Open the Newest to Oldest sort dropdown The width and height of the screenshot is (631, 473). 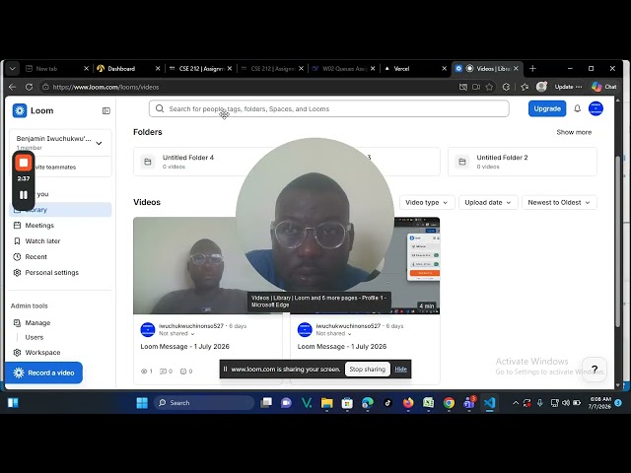(x=559, y=202)
